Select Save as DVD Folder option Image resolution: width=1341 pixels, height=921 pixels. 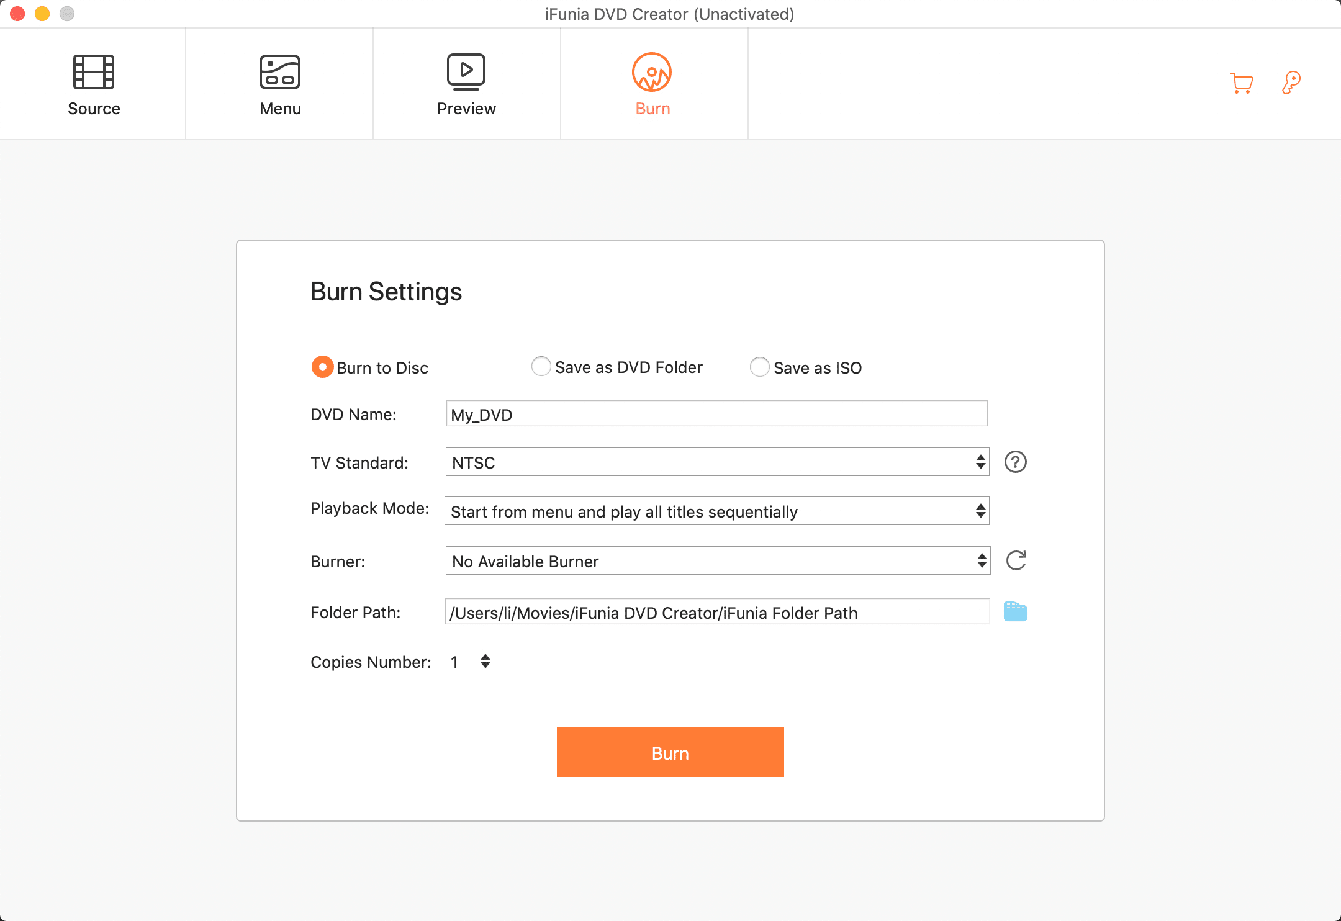click(541, 367)
